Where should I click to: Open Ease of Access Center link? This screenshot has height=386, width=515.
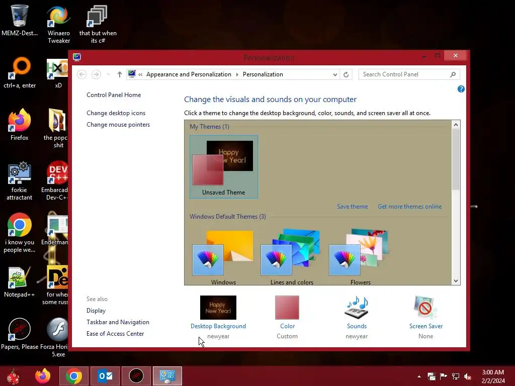coord(115,334)
